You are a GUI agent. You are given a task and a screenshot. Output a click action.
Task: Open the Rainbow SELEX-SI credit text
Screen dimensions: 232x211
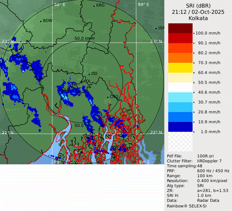tap(186, 206)
